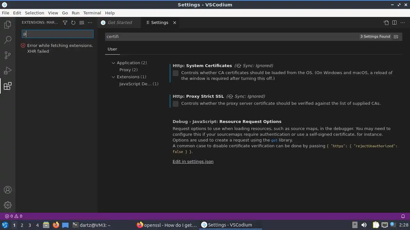Click the Http: Proxy Strict SSL setting title
The height and width of the screenshot is (230, 410).
tap(198, 96)
